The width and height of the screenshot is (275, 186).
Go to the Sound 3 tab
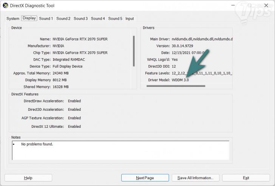pyautogui.click(x=80, y=19)
